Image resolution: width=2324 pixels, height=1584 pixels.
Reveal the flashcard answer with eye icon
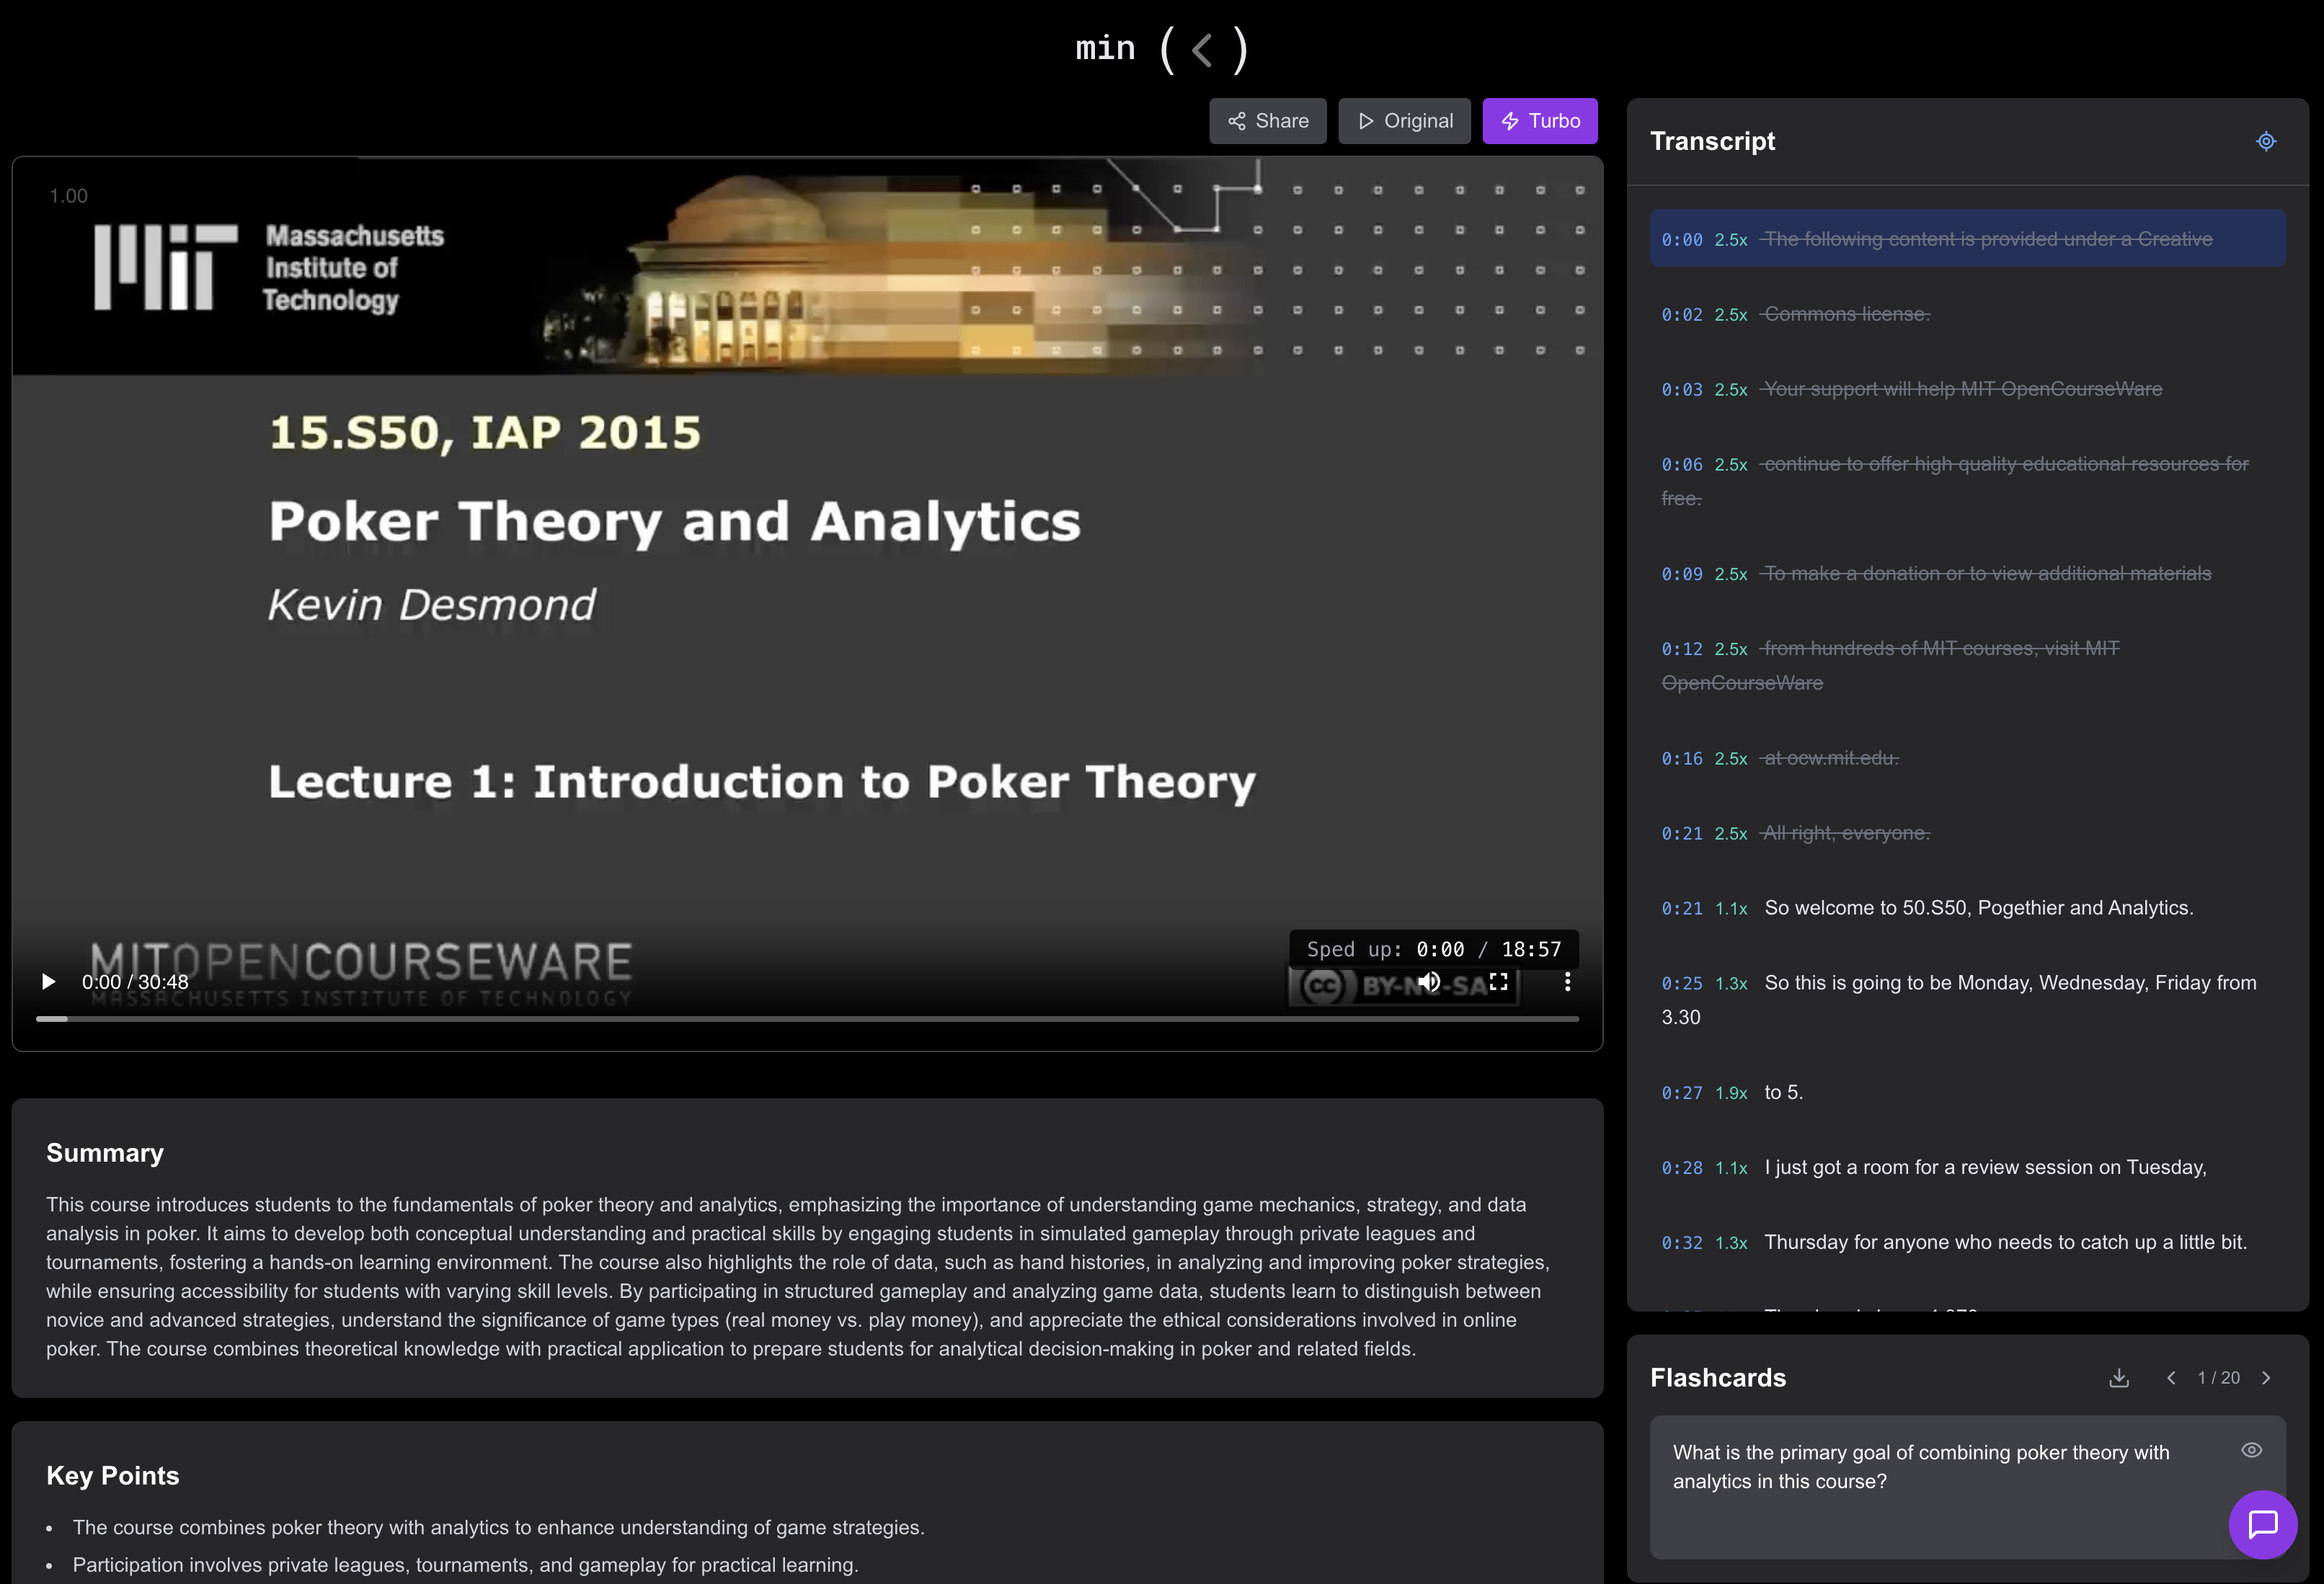click(x=2251, y=1450)
